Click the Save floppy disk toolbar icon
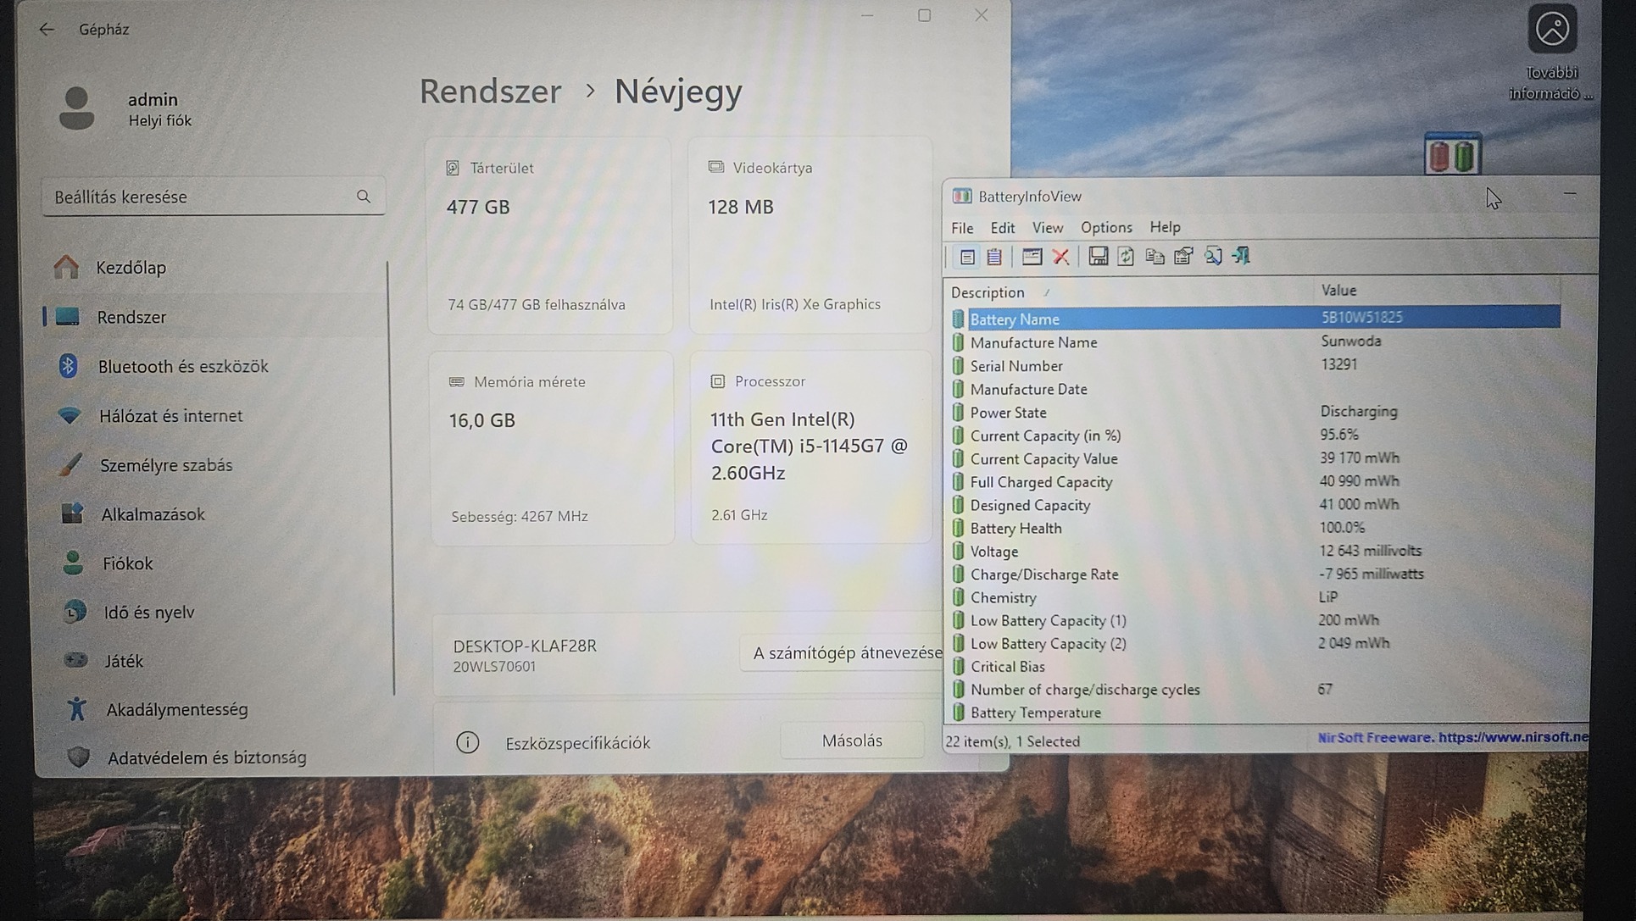The height and width of the screenshot is (921, 1636). [x=1098, y=257]
